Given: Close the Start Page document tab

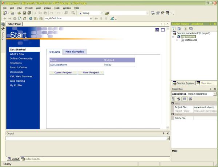Looking at the screenshot, I should pyautogui.click(x=167, y=24).
